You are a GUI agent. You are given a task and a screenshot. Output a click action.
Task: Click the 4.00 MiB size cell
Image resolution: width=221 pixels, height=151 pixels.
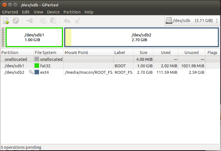coord(144,59)
